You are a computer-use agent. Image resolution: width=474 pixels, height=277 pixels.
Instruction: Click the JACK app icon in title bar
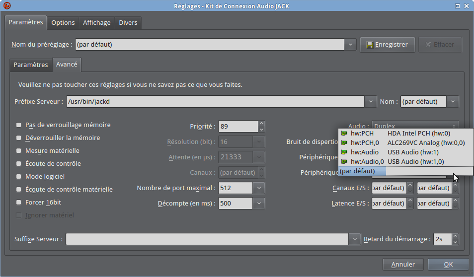6,5
